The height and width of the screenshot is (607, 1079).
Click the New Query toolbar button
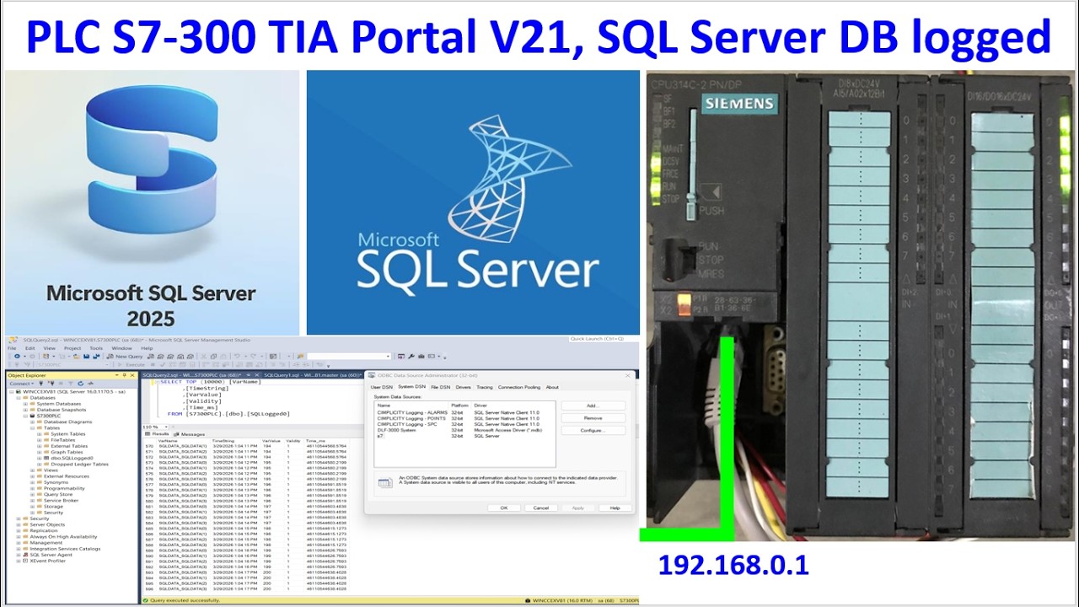[x=125, y=357]
